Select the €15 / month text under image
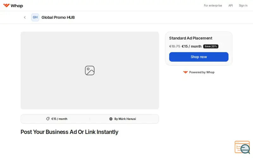The height and width of the screenshot is (158, 253). pos(59,119)
